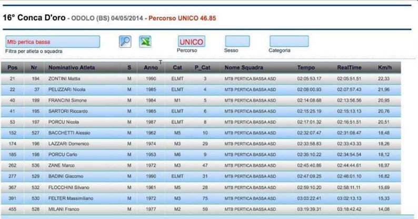418x219 pixels.
Task: Sort by the Nr column header
Action: [34, 68]
